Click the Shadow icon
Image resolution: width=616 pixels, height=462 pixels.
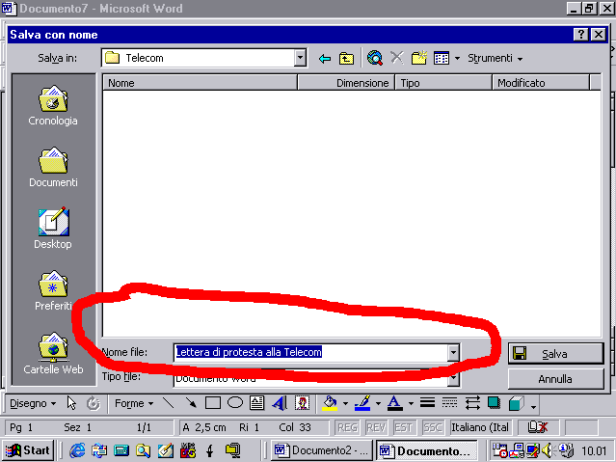tap(494, 403)
